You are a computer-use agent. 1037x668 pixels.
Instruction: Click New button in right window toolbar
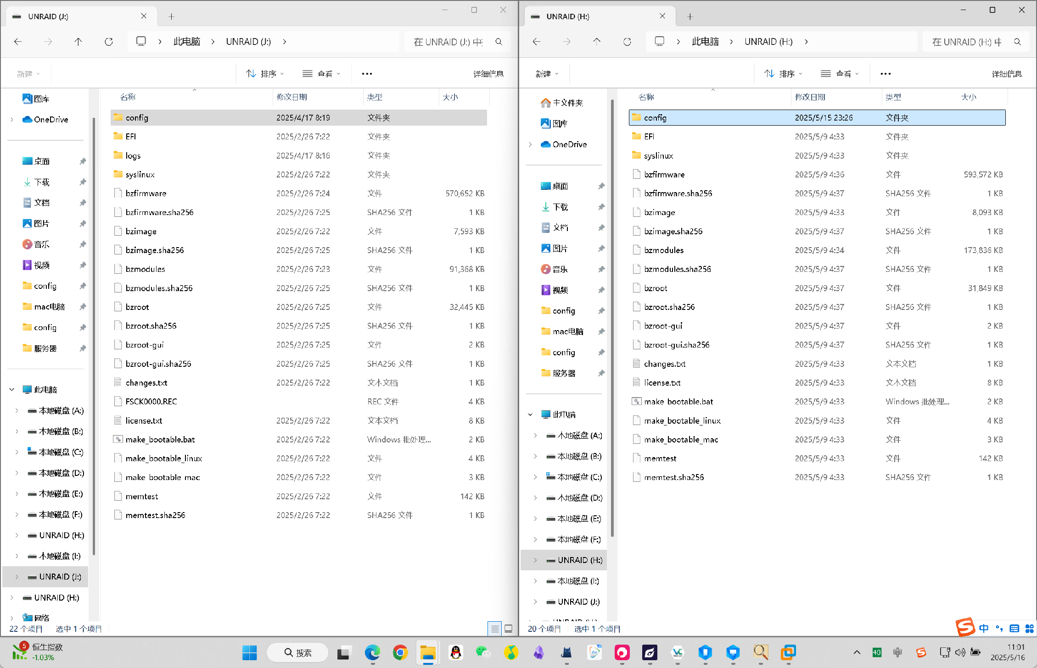coord(547,74)
